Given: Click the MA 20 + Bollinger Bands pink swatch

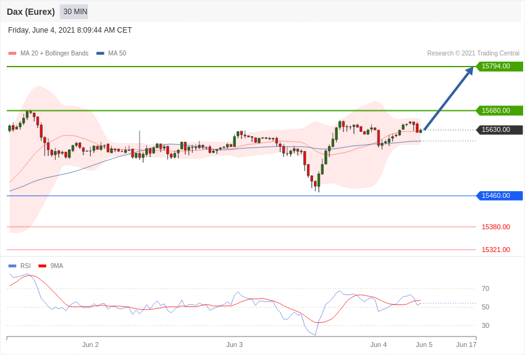Looking at the screenshot, I should (12, 53).
